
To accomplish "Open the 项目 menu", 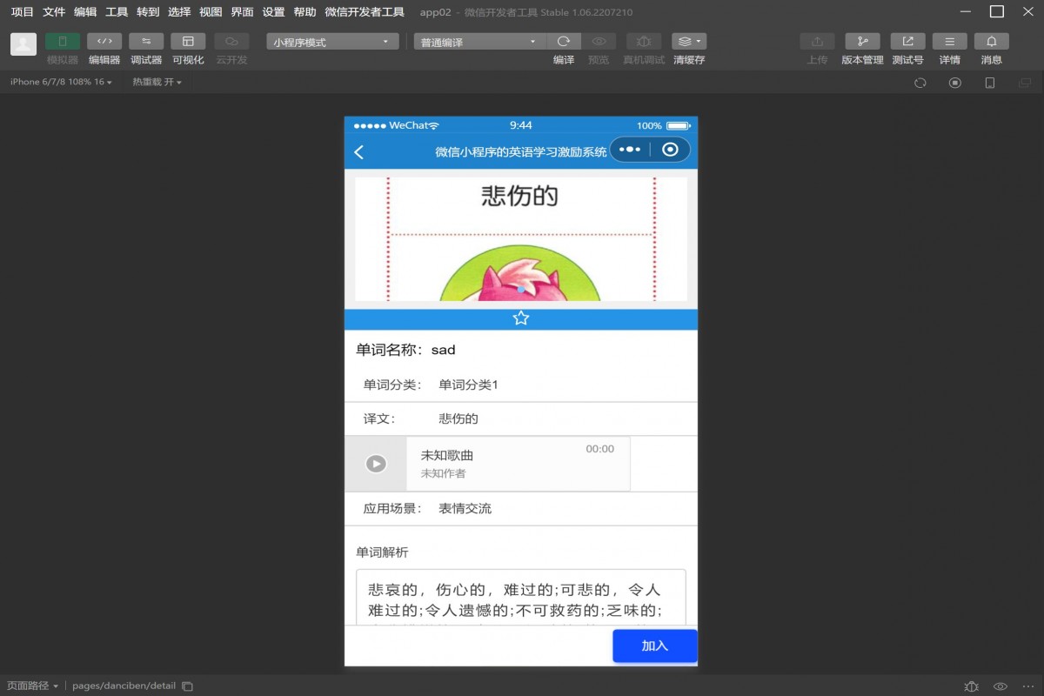I will [23, 12].
